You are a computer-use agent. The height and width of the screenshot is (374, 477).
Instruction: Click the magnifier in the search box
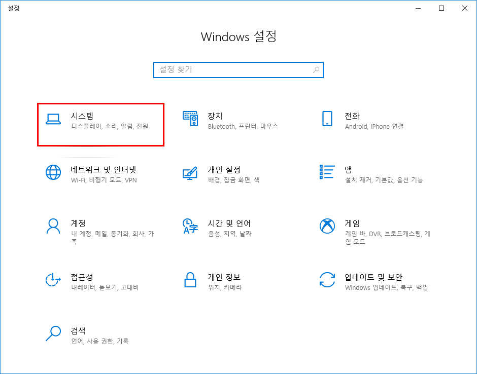click(x=316, y=70)
